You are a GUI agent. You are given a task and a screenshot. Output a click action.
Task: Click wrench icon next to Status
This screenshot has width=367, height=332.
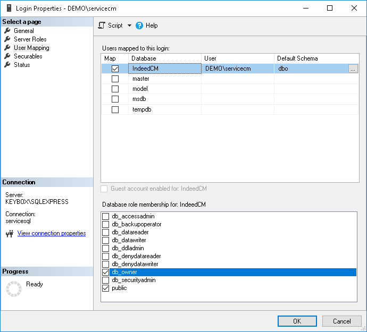pyautogui.click(x=7, y=64)
